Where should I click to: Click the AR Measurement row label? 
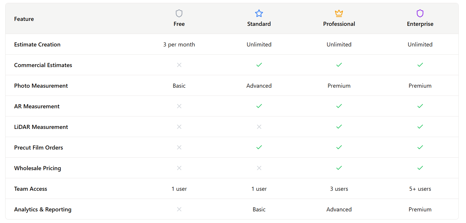(x=37, y=106)
